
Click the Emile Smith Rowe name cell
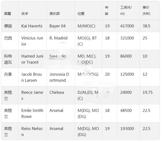32,113
